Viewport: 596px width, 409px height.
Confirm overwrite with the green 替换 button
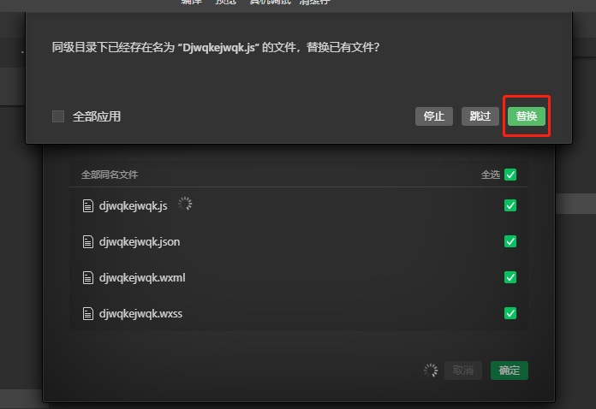coord(527,116)
